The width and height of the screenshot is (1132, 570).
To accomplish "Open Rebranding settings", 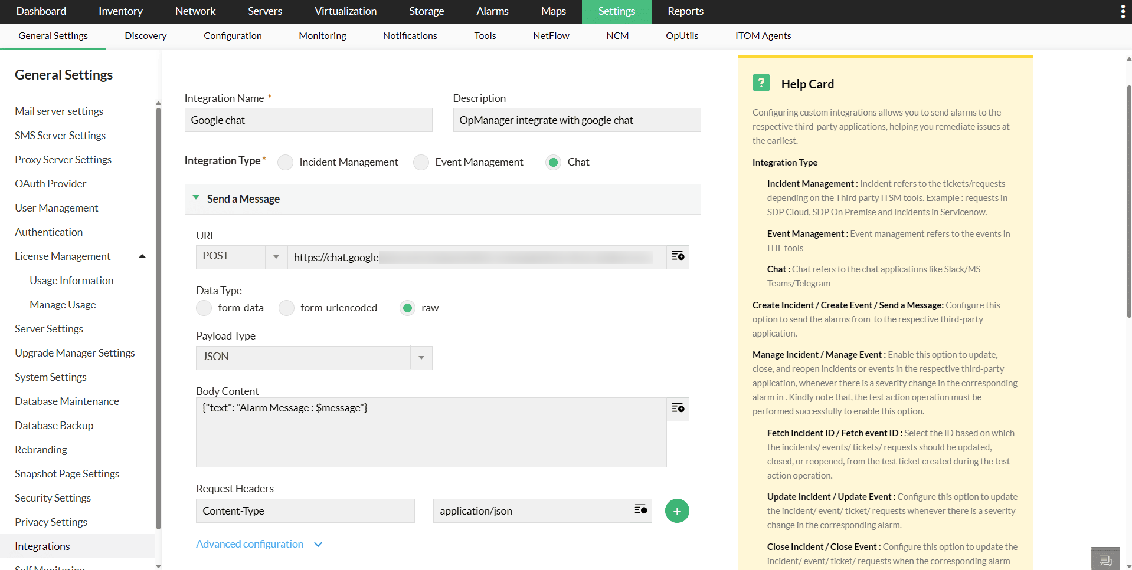I will pyautogui.click(x=41, y=450).
